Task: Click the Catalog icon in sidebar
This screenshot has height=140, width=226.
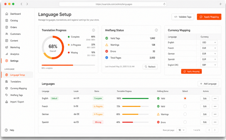Action: (x=7, y=21)
